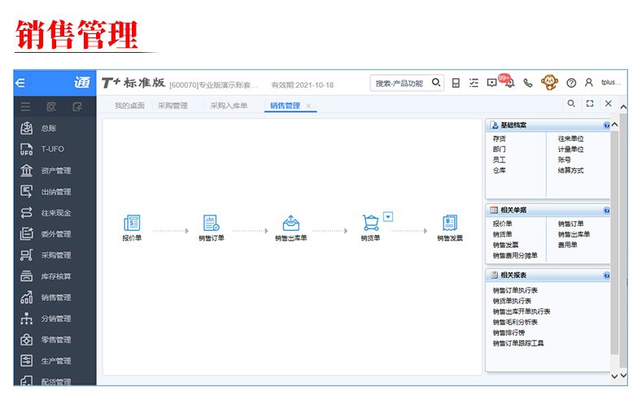Open help with the question mark icon

tap(571, 83)
